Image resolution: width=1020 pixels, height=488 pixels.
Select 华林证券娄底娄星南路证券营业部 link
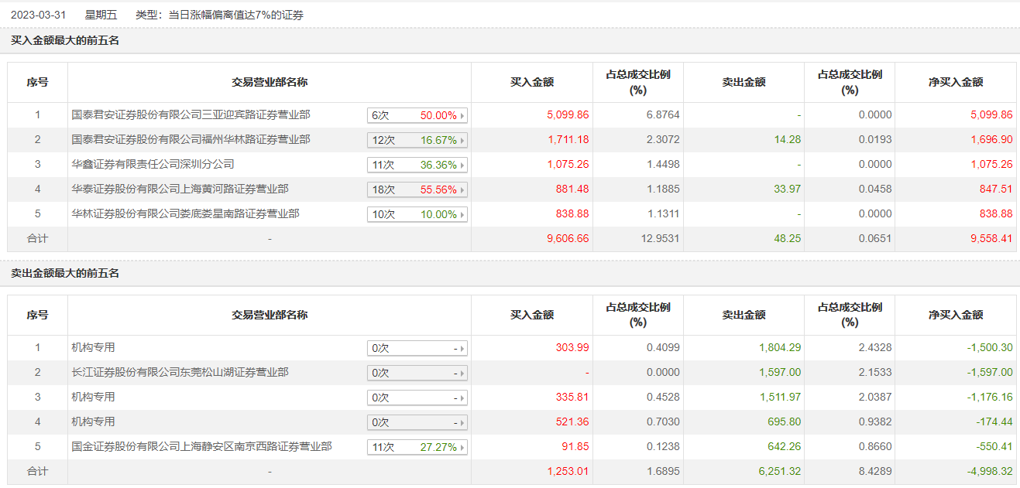tap(185, 213)
